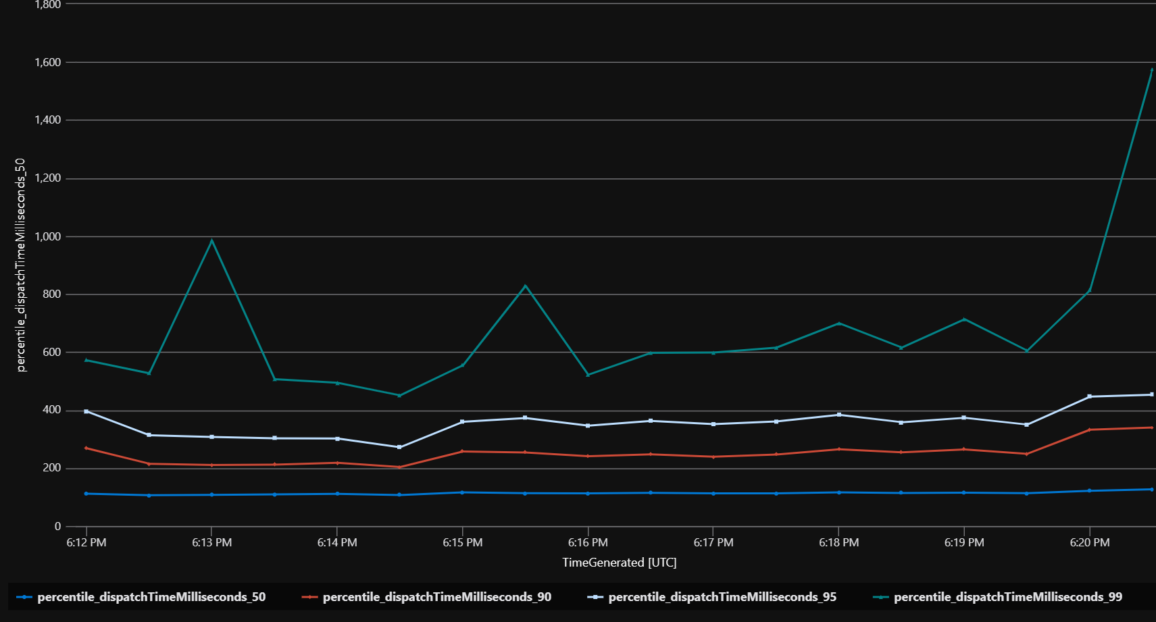Click the 1,600 y-axis label
This screenshot has height=622, width=1156.
[x=47, y=62]
